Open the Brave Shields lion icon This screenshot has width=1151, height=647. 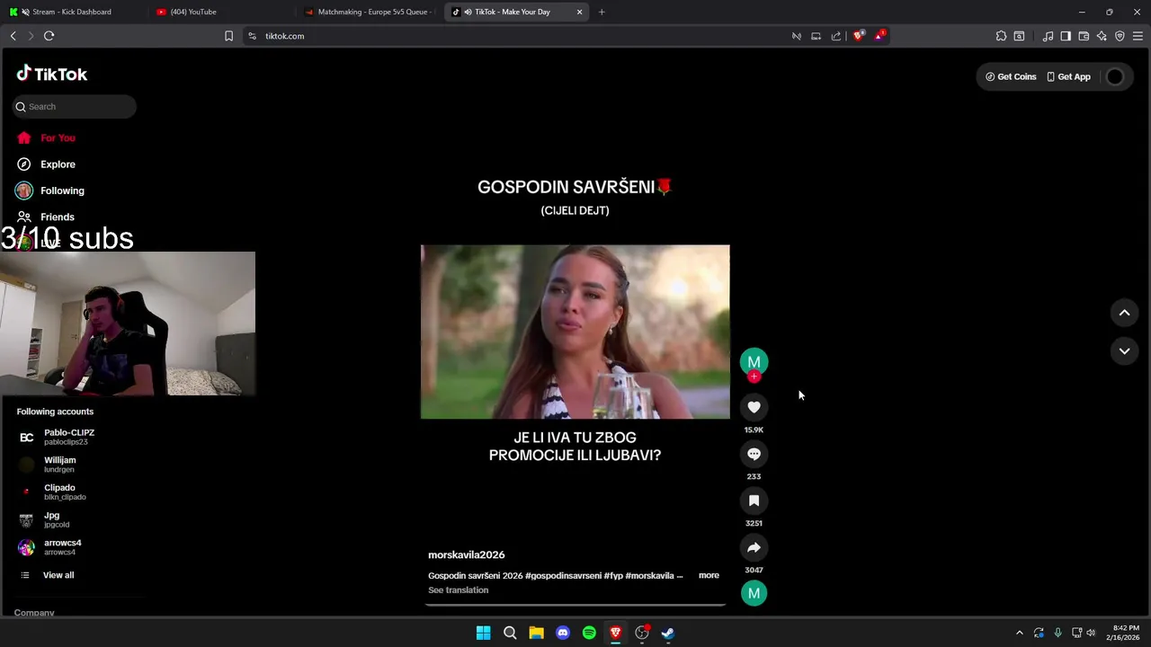pyautogui.click(x=859, y=36)
